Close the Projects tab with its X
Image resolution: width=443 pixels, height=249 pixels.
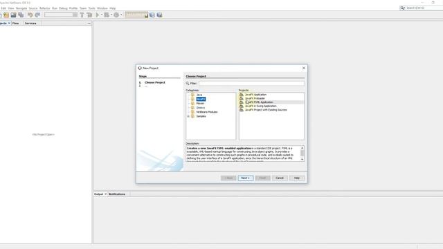[x=9, y=23]
